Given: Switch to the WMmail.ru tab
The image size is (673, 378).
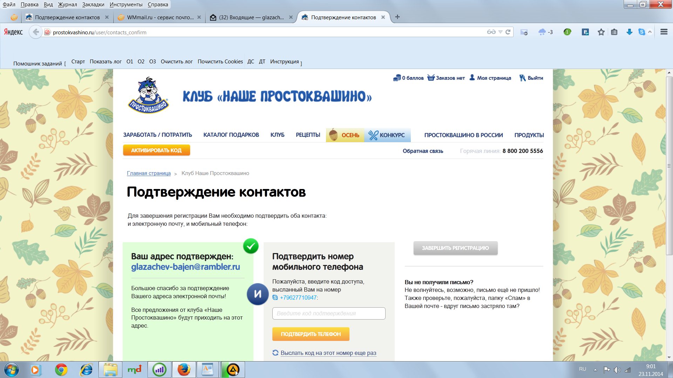Looking at the screenshot, I should point(160,17).
